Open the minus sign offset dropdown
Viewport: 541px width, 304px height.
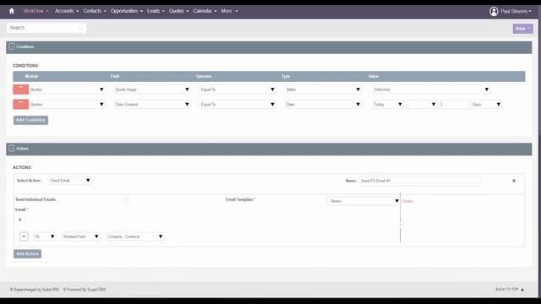click(x=421, y=105)
